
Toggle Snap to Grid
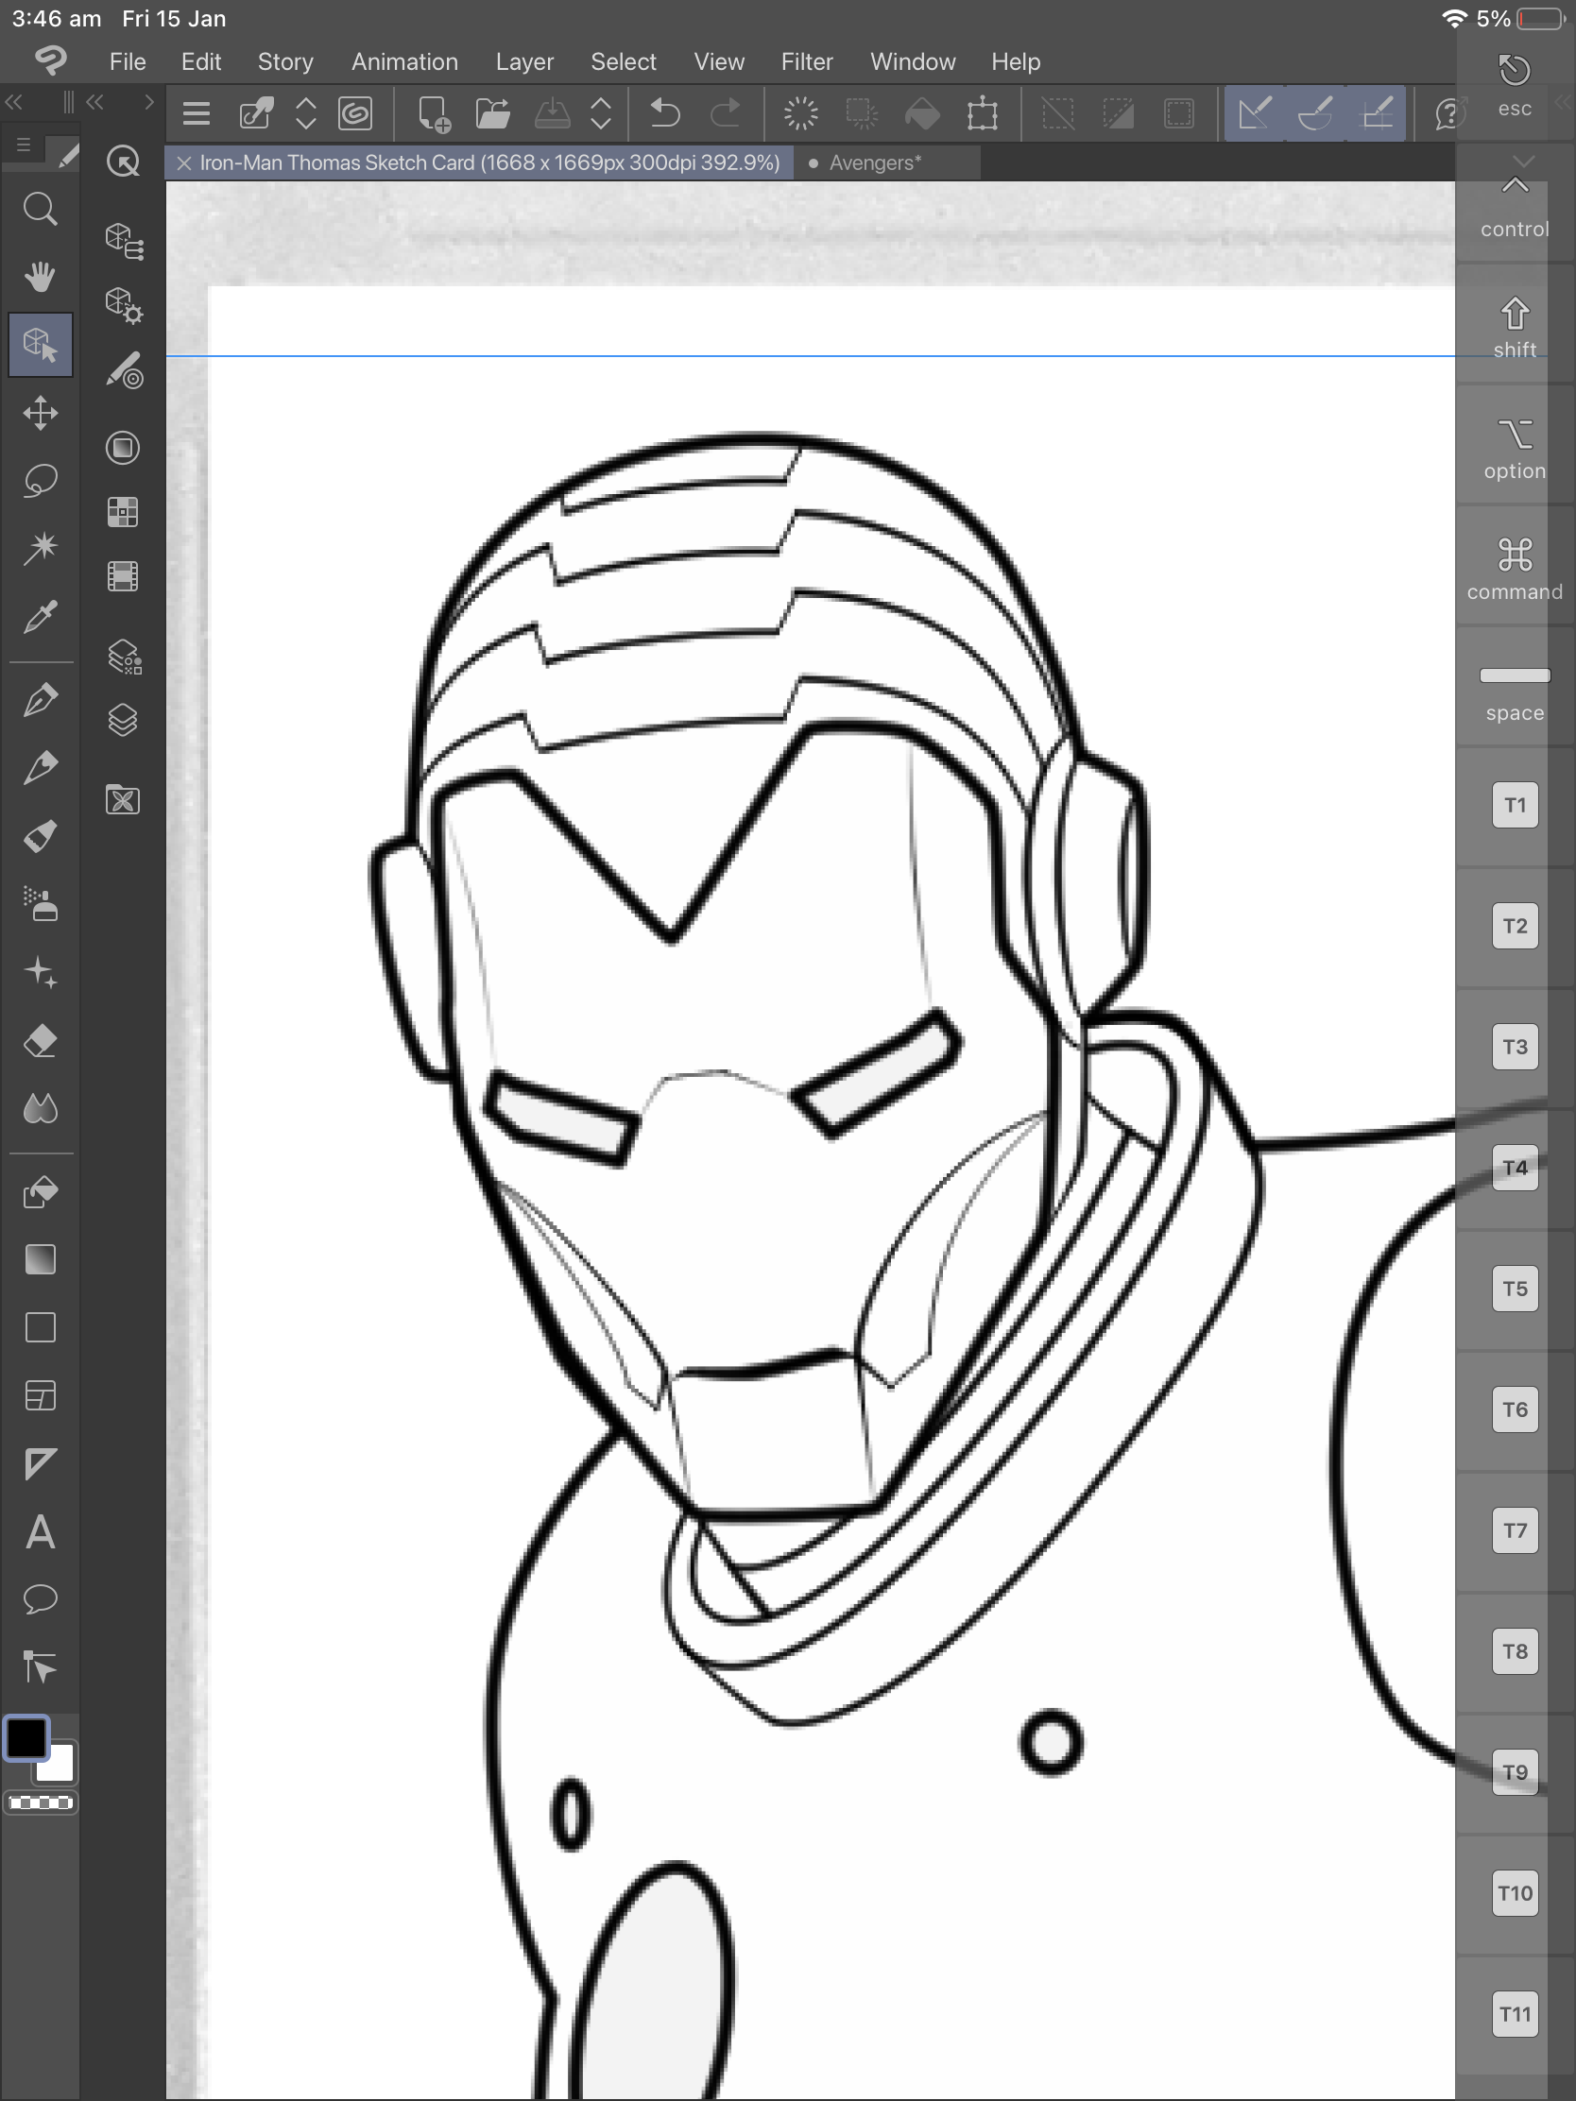click(x=1377, y=114)
